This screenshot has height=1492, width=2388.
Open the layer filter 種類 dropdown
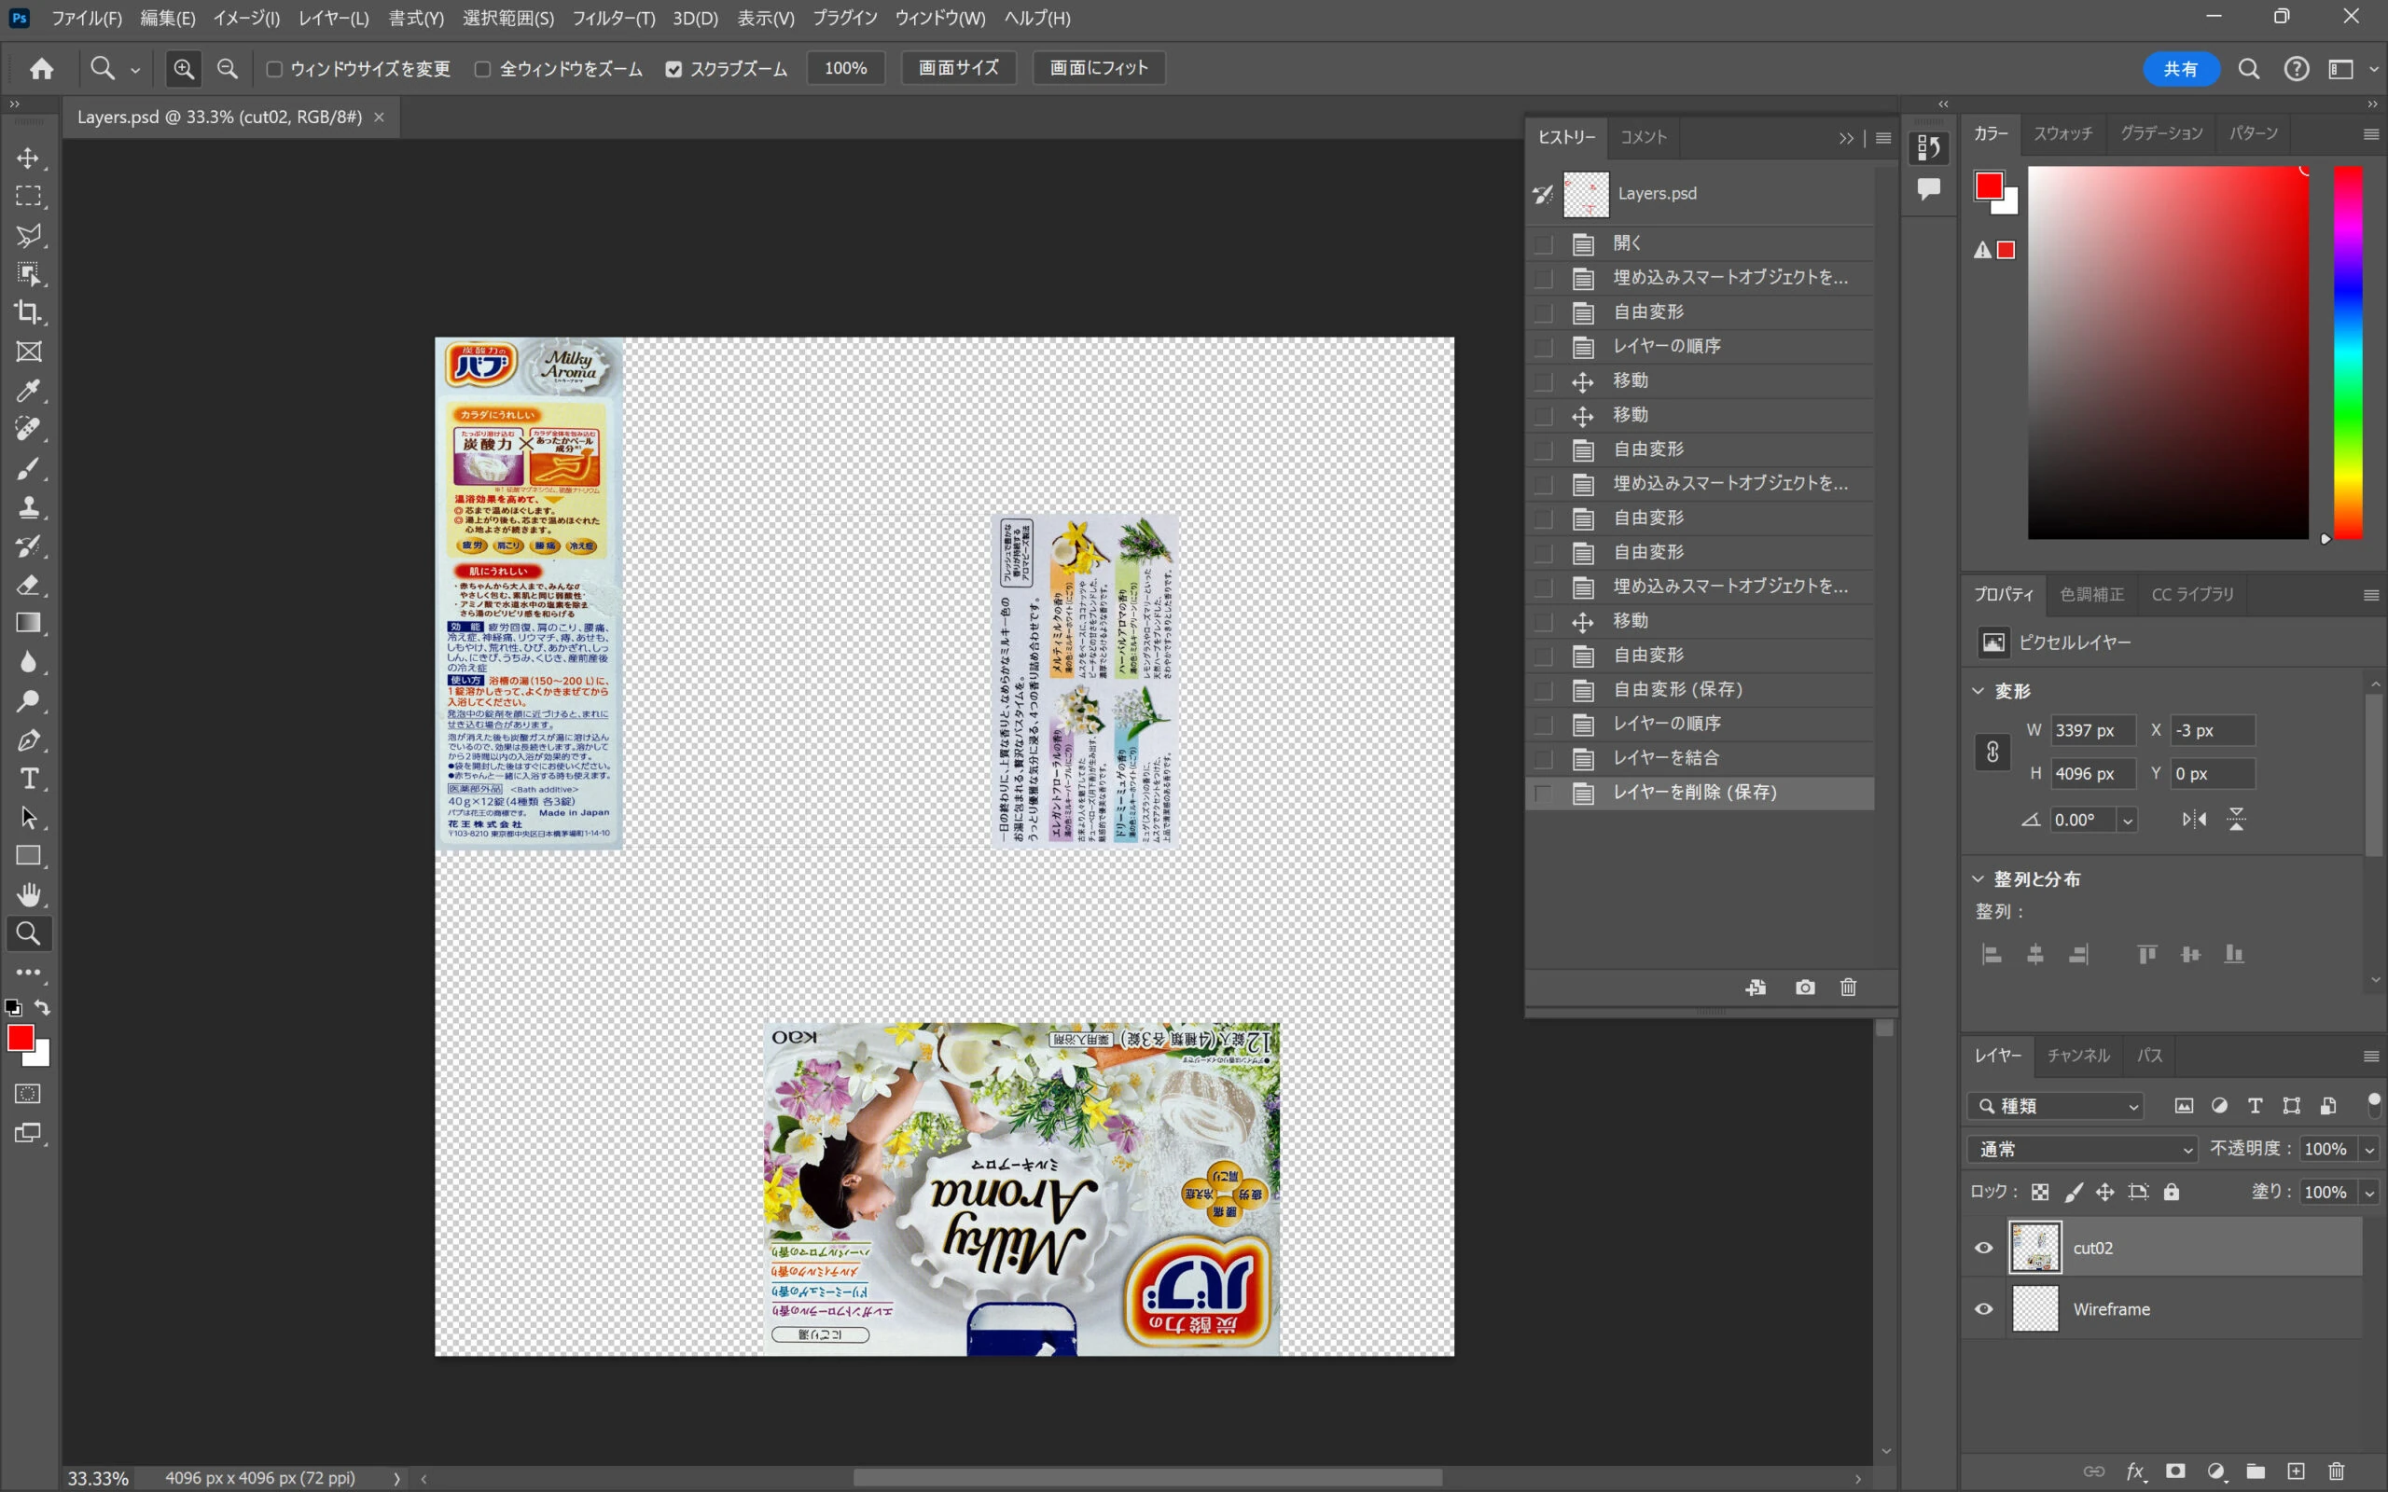[2058, 1106]
